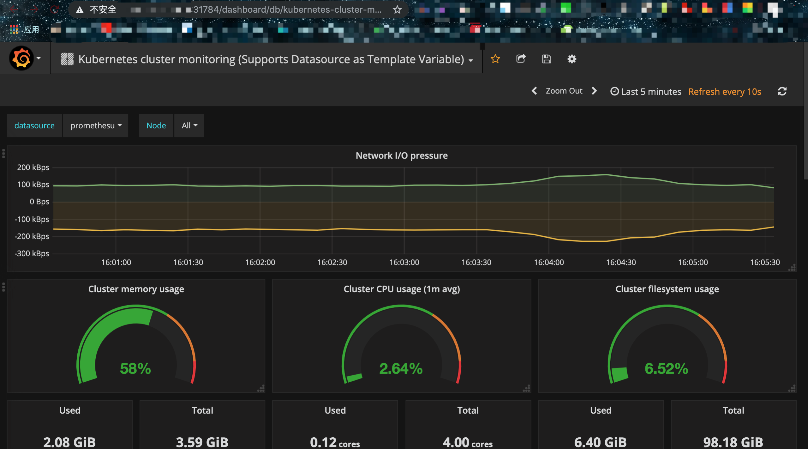Bookmark page with browser star icon
The height and width of the screenshot is (449, 808).
pyautogui.click(x=397, y=10)
